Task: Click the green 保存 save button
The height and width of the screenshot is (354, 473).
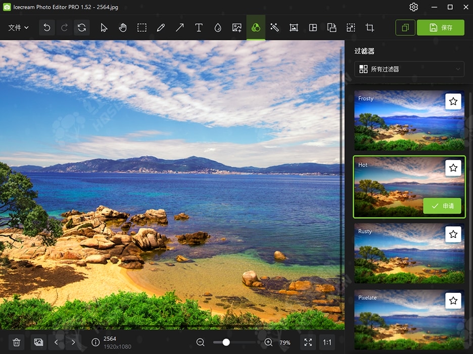Action: point(440,28)
